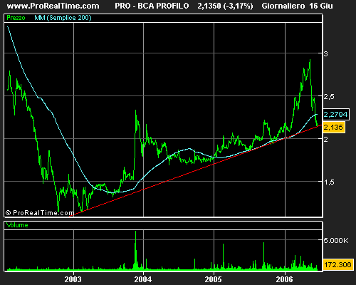Click the www.ProRealTime.com header link
Viewport: 356px width, 285px height.
click(53, 6)
